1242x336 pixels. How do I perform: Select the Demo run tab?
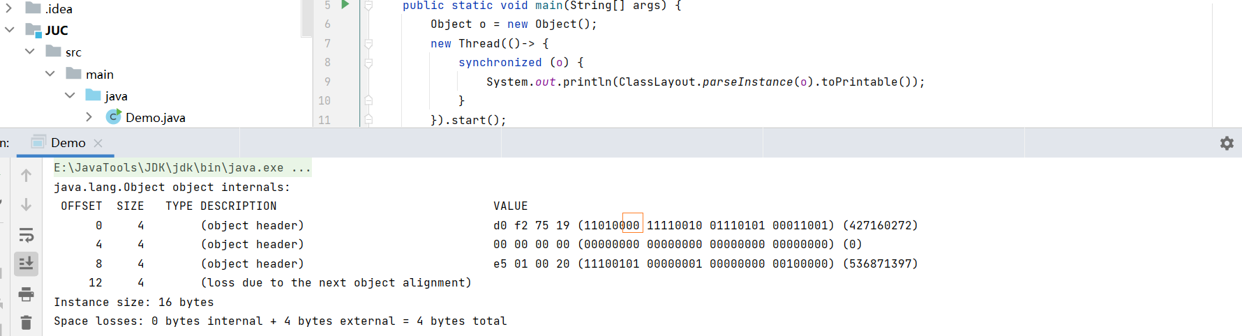pos(68,143)
